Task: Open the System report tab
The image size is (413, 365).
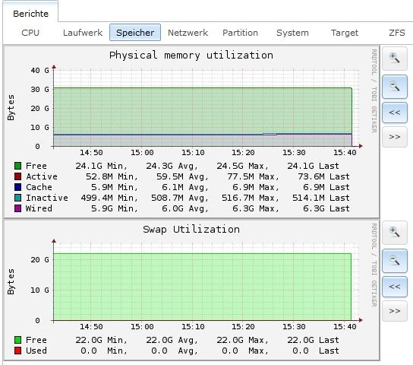Action: pos(292,33)
